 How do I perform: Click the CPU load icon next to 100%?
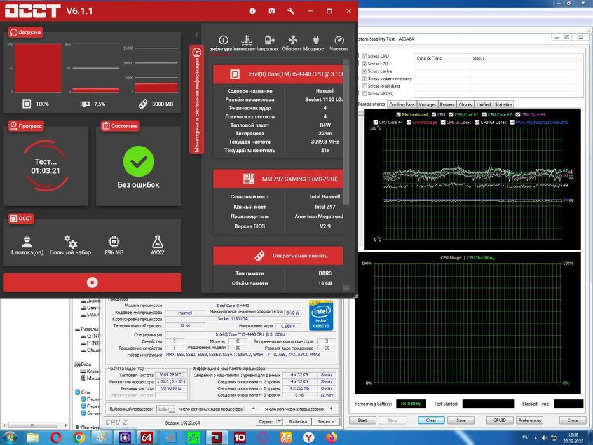coord(27,104)
